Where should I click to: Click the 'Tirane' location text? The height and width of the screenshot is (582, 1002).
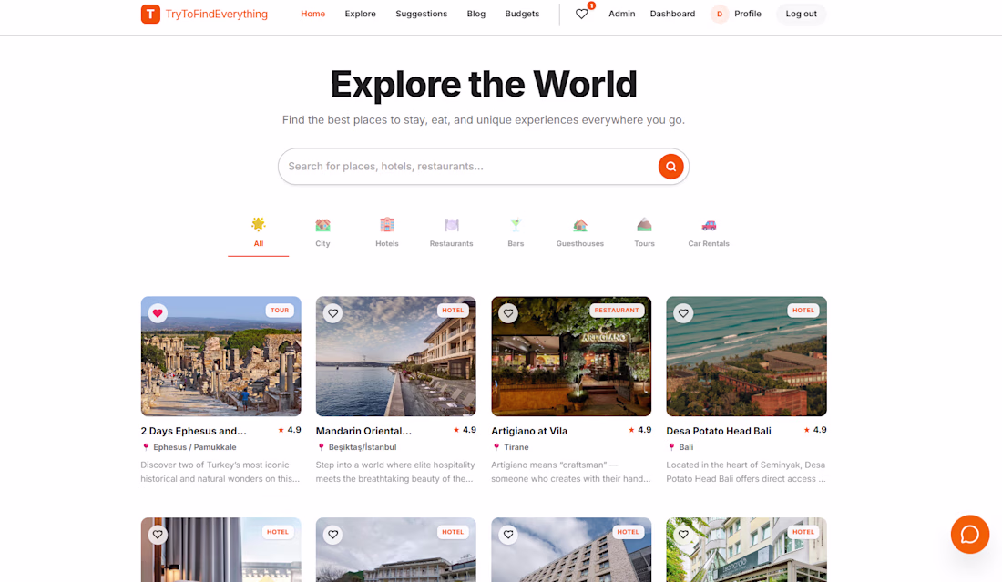[516, 448]
